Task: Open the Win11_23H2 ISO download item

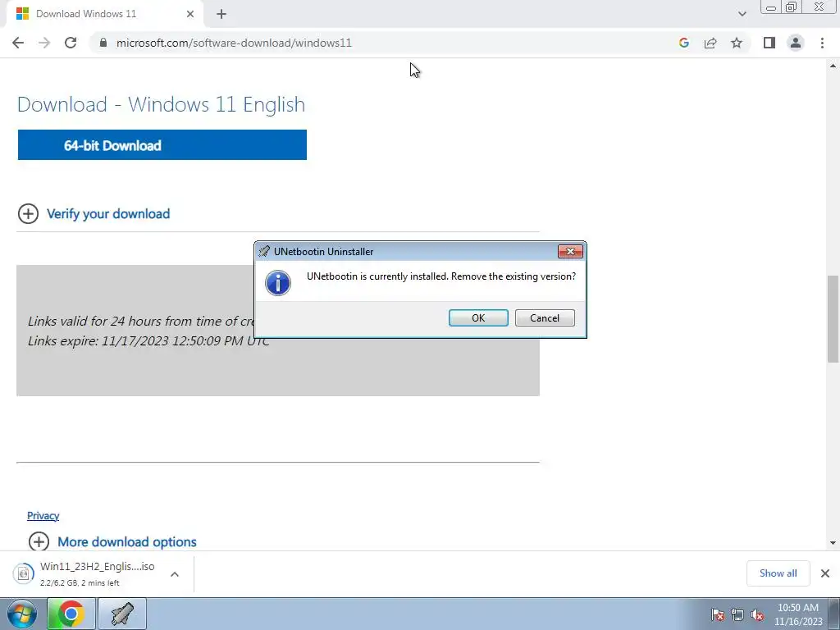Action: click(x=97, y=573)
